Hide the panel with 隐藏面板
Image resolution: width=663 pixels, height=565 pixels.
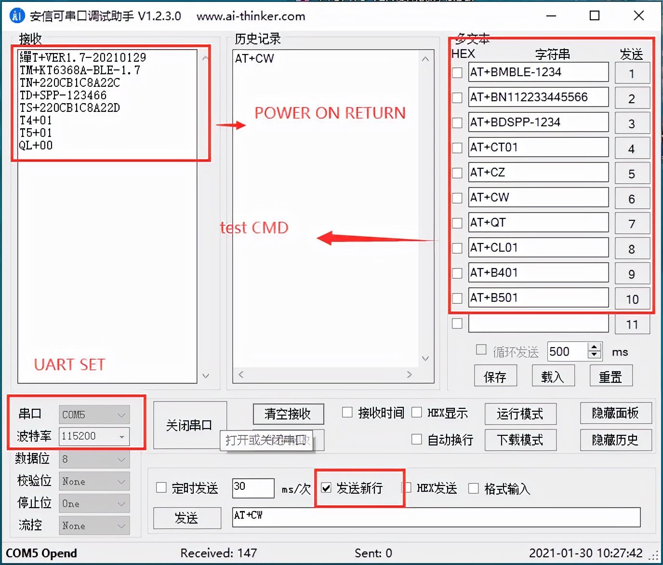[616, 413]
